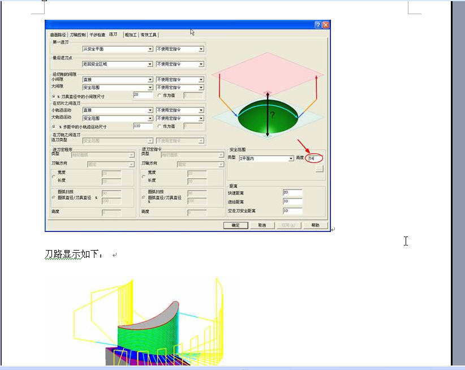This screenshot has width=465, height=370.
Task: Click the 空走刀安全距离 input field
Action: coord(292,211)
